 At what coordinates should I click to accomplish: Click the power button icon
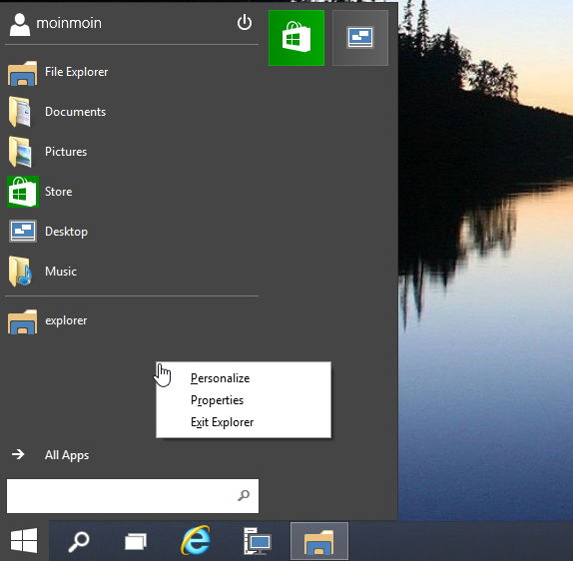[x=245, y=23]
